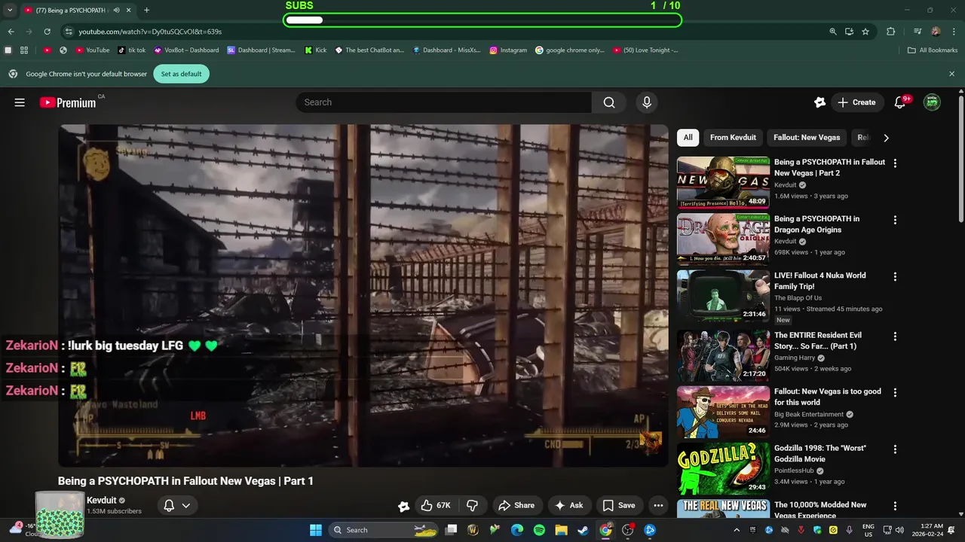Show hidden system tray icons
The height and width of the screenshot is (542, 965).
737,530
